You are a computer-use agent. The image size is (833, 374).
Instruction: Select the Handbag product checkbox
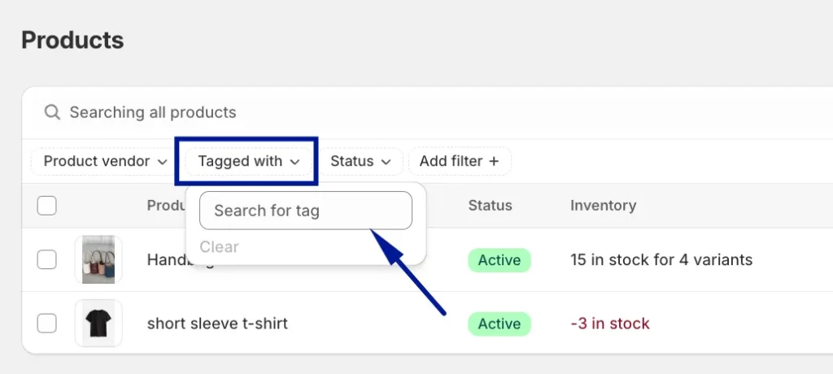click(47, 260)
